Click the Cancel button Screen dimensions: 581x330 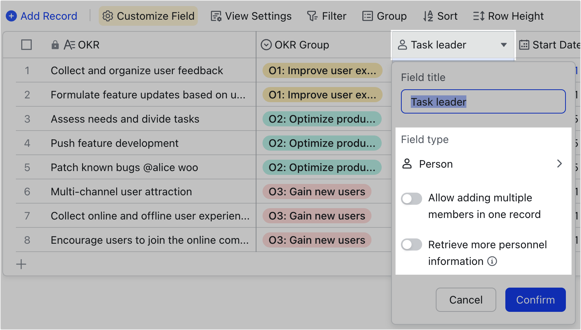pyautogui.click(x=466, y=300)
